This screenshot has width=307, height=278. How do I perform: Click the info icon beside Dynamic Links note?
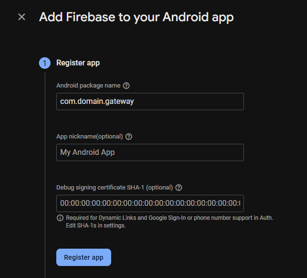[x=60, y=218]
